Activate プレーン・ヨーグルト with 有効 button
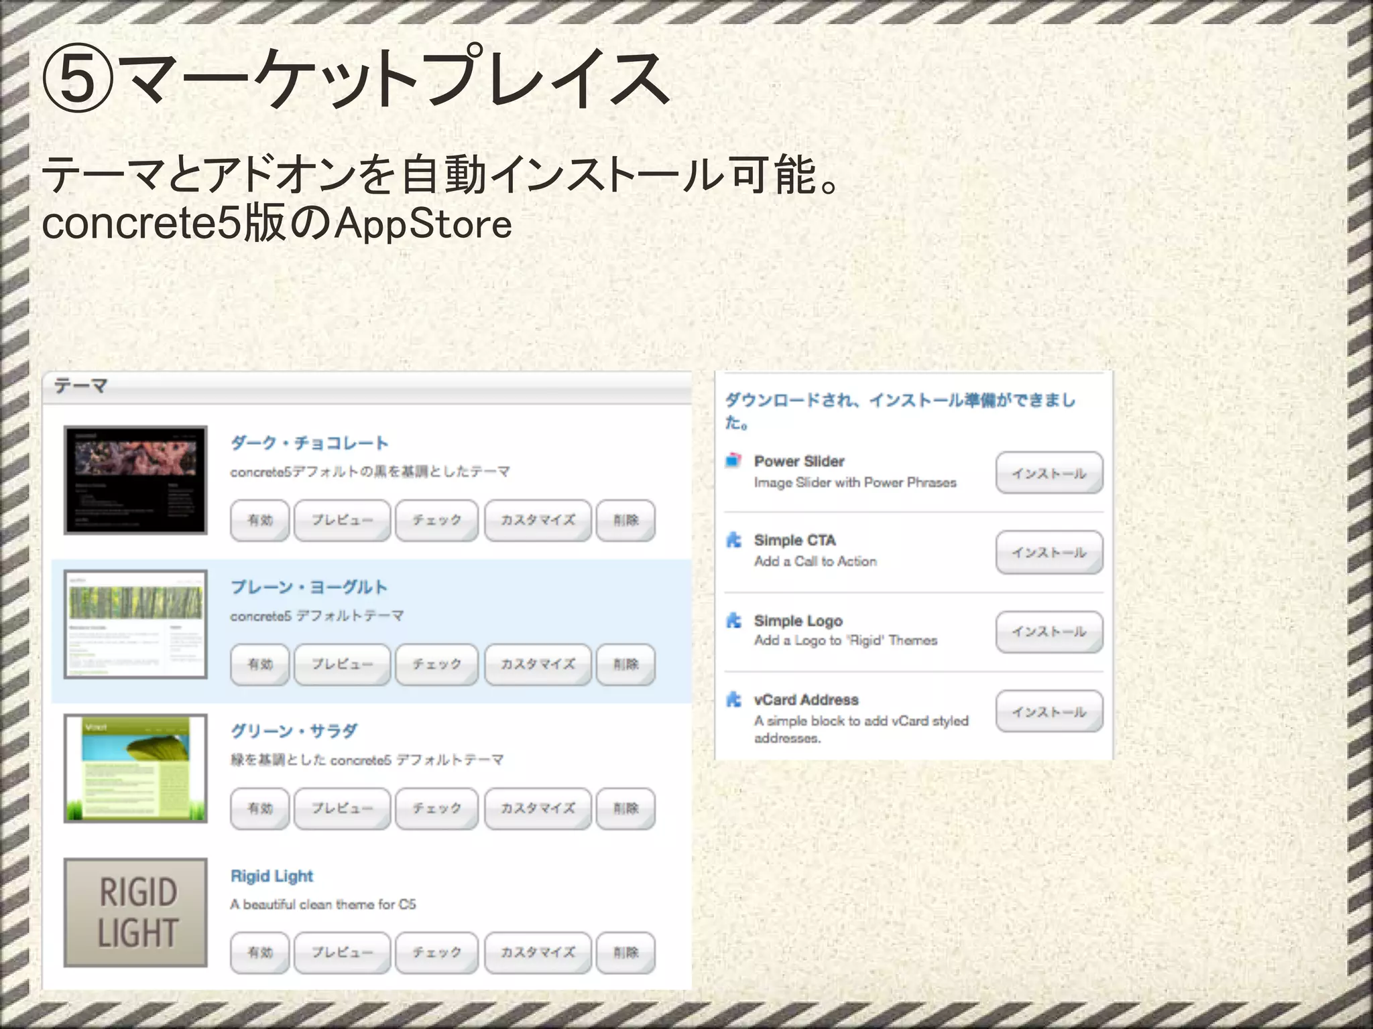Viewport: 1373px width, 1029px height. pos(260,664)
